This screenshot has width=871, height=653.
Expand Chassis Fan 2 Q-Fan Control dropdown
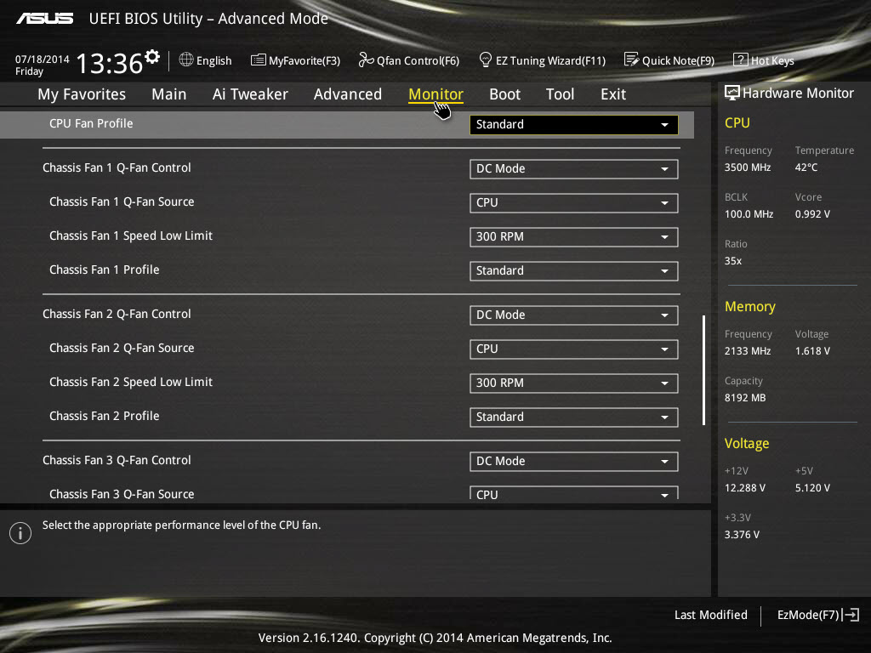coord(574,315)
